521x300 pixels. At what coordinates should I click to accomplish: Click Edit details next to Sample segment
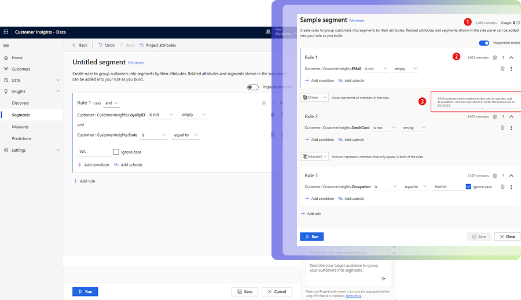(357, 20)
